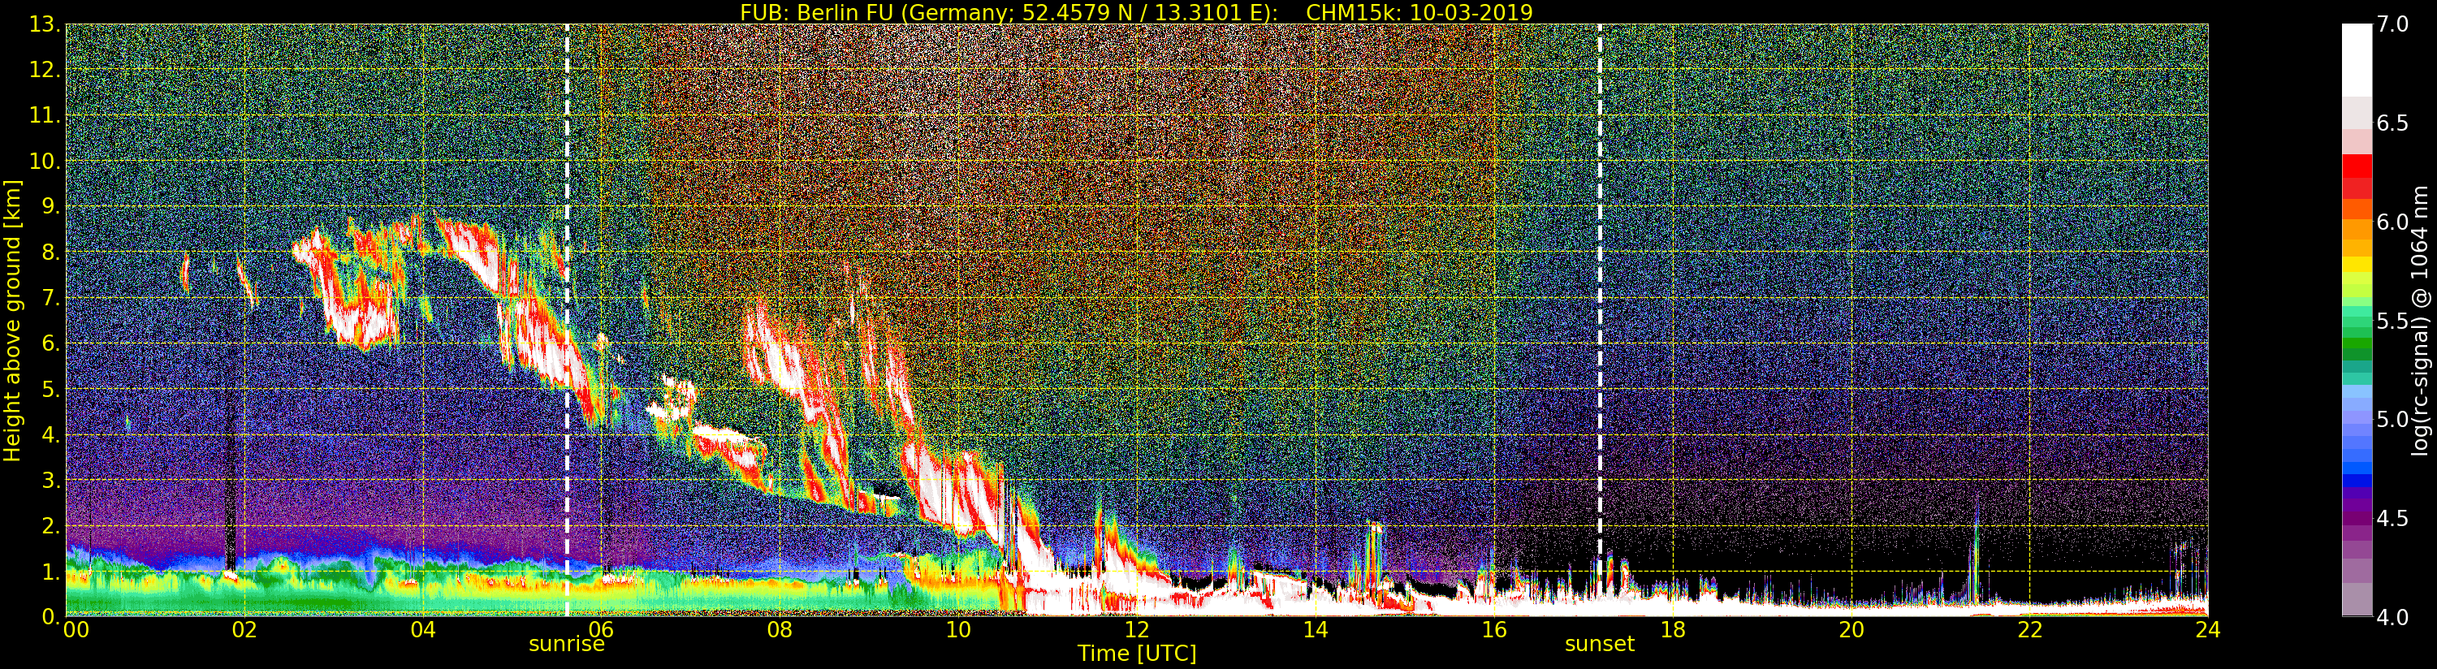Click the white top segment of the colorbar
2437x669 pixels.
point(2357,61)
